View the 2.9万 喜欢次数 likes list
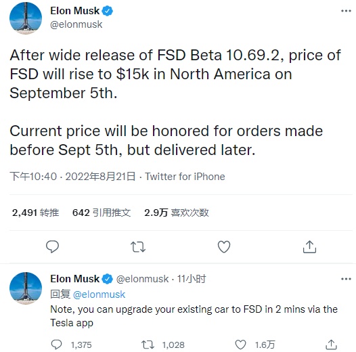The height and width of the screenshot is (352, 356). click(x=177, y=213)
